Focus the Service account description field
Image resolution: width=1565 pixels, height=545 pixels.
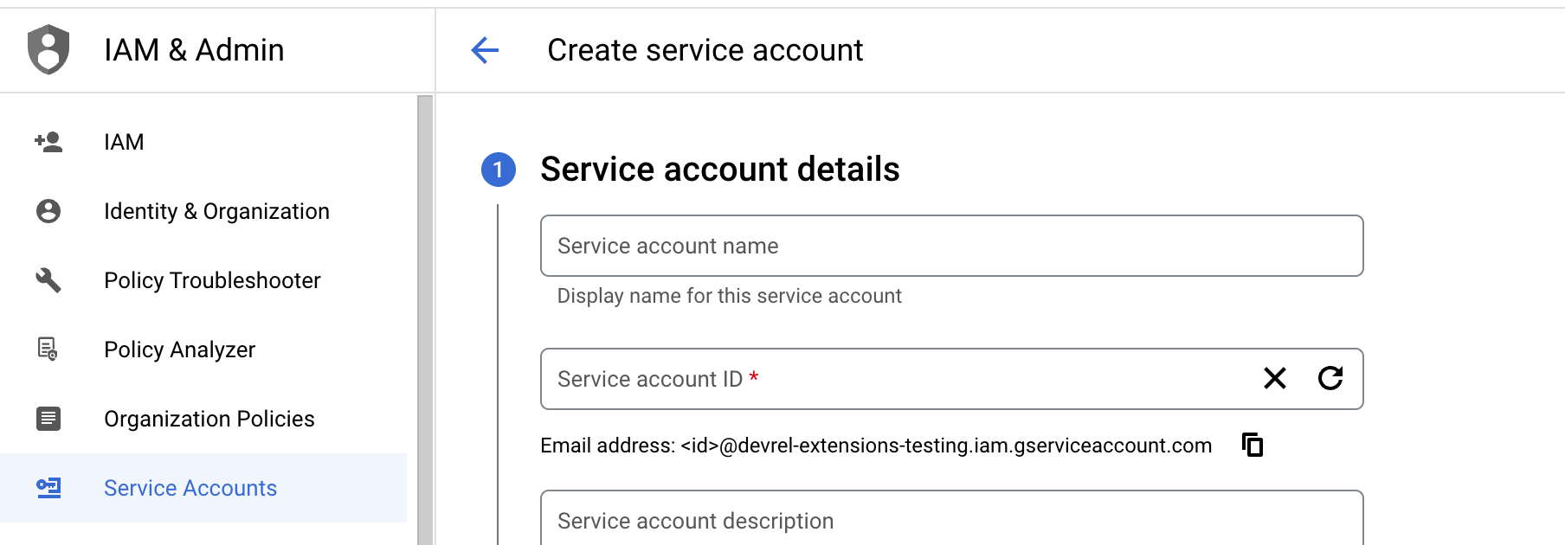point(950,521)
